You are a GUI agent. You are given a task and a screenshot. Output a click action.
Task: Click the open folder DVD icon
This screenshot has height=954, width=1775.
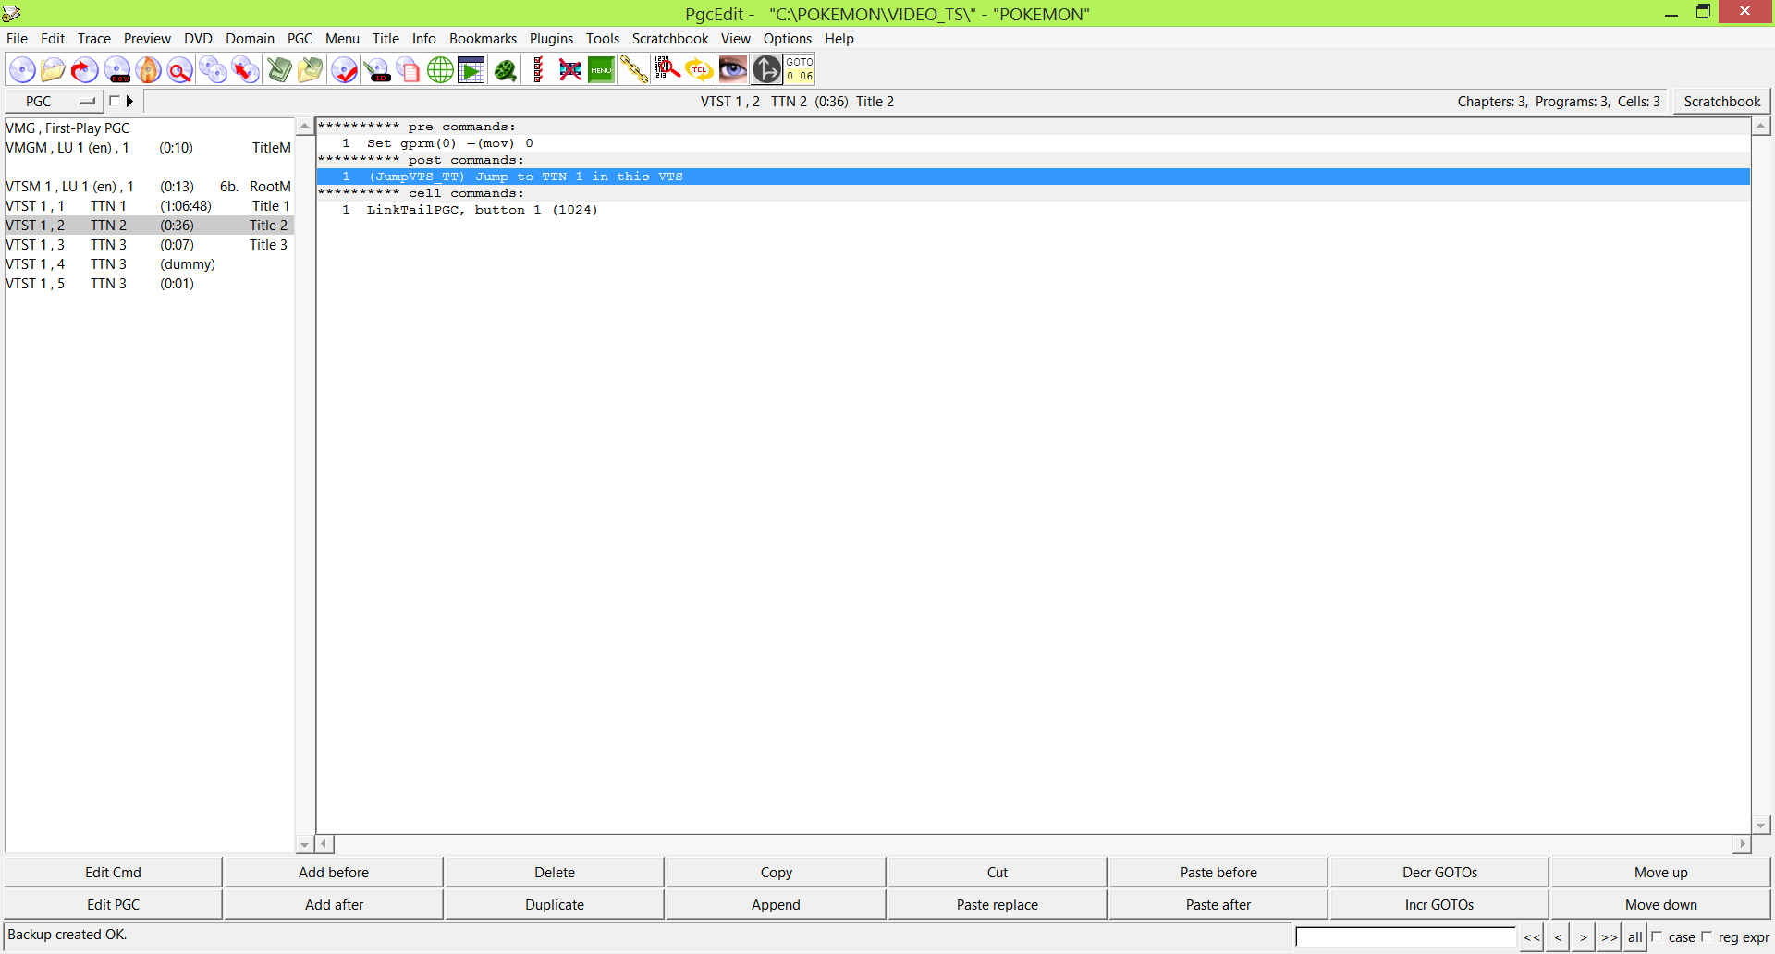[53, 69]
